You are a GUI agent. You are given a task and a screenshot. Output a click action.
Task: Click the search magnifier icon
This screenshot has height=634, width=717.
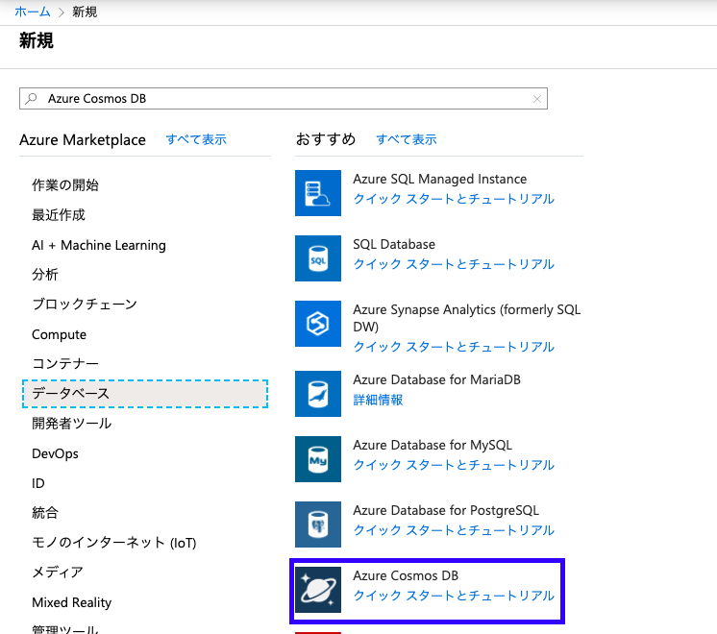coord(31,98)
